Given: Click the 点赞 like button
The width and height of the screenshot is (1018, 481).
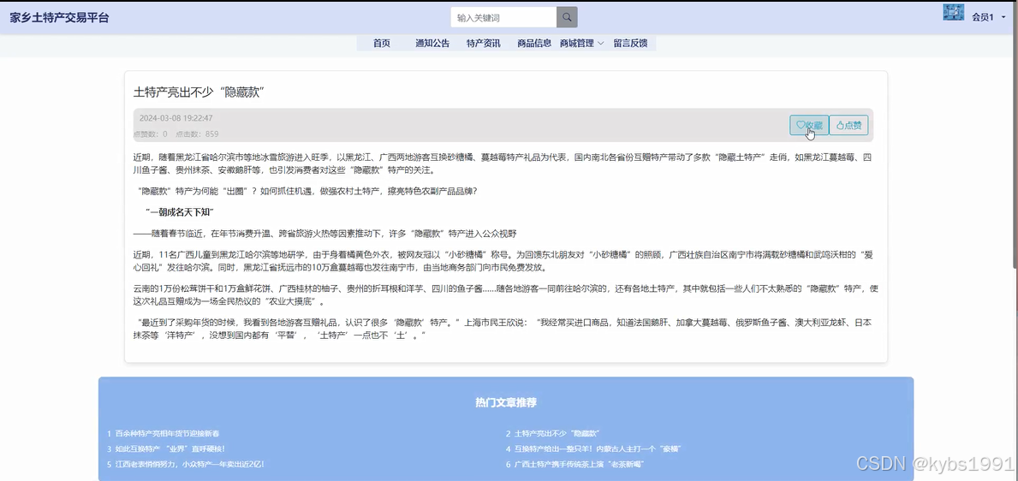Looking at the screenshot, I should click(x=848, y=125).
